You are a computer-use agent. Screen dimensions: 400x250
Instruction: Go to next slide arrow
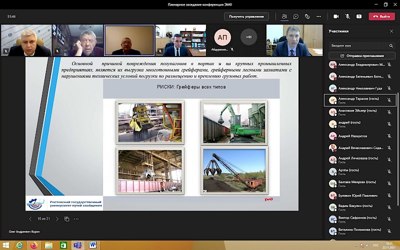click(x=57, y=219)
